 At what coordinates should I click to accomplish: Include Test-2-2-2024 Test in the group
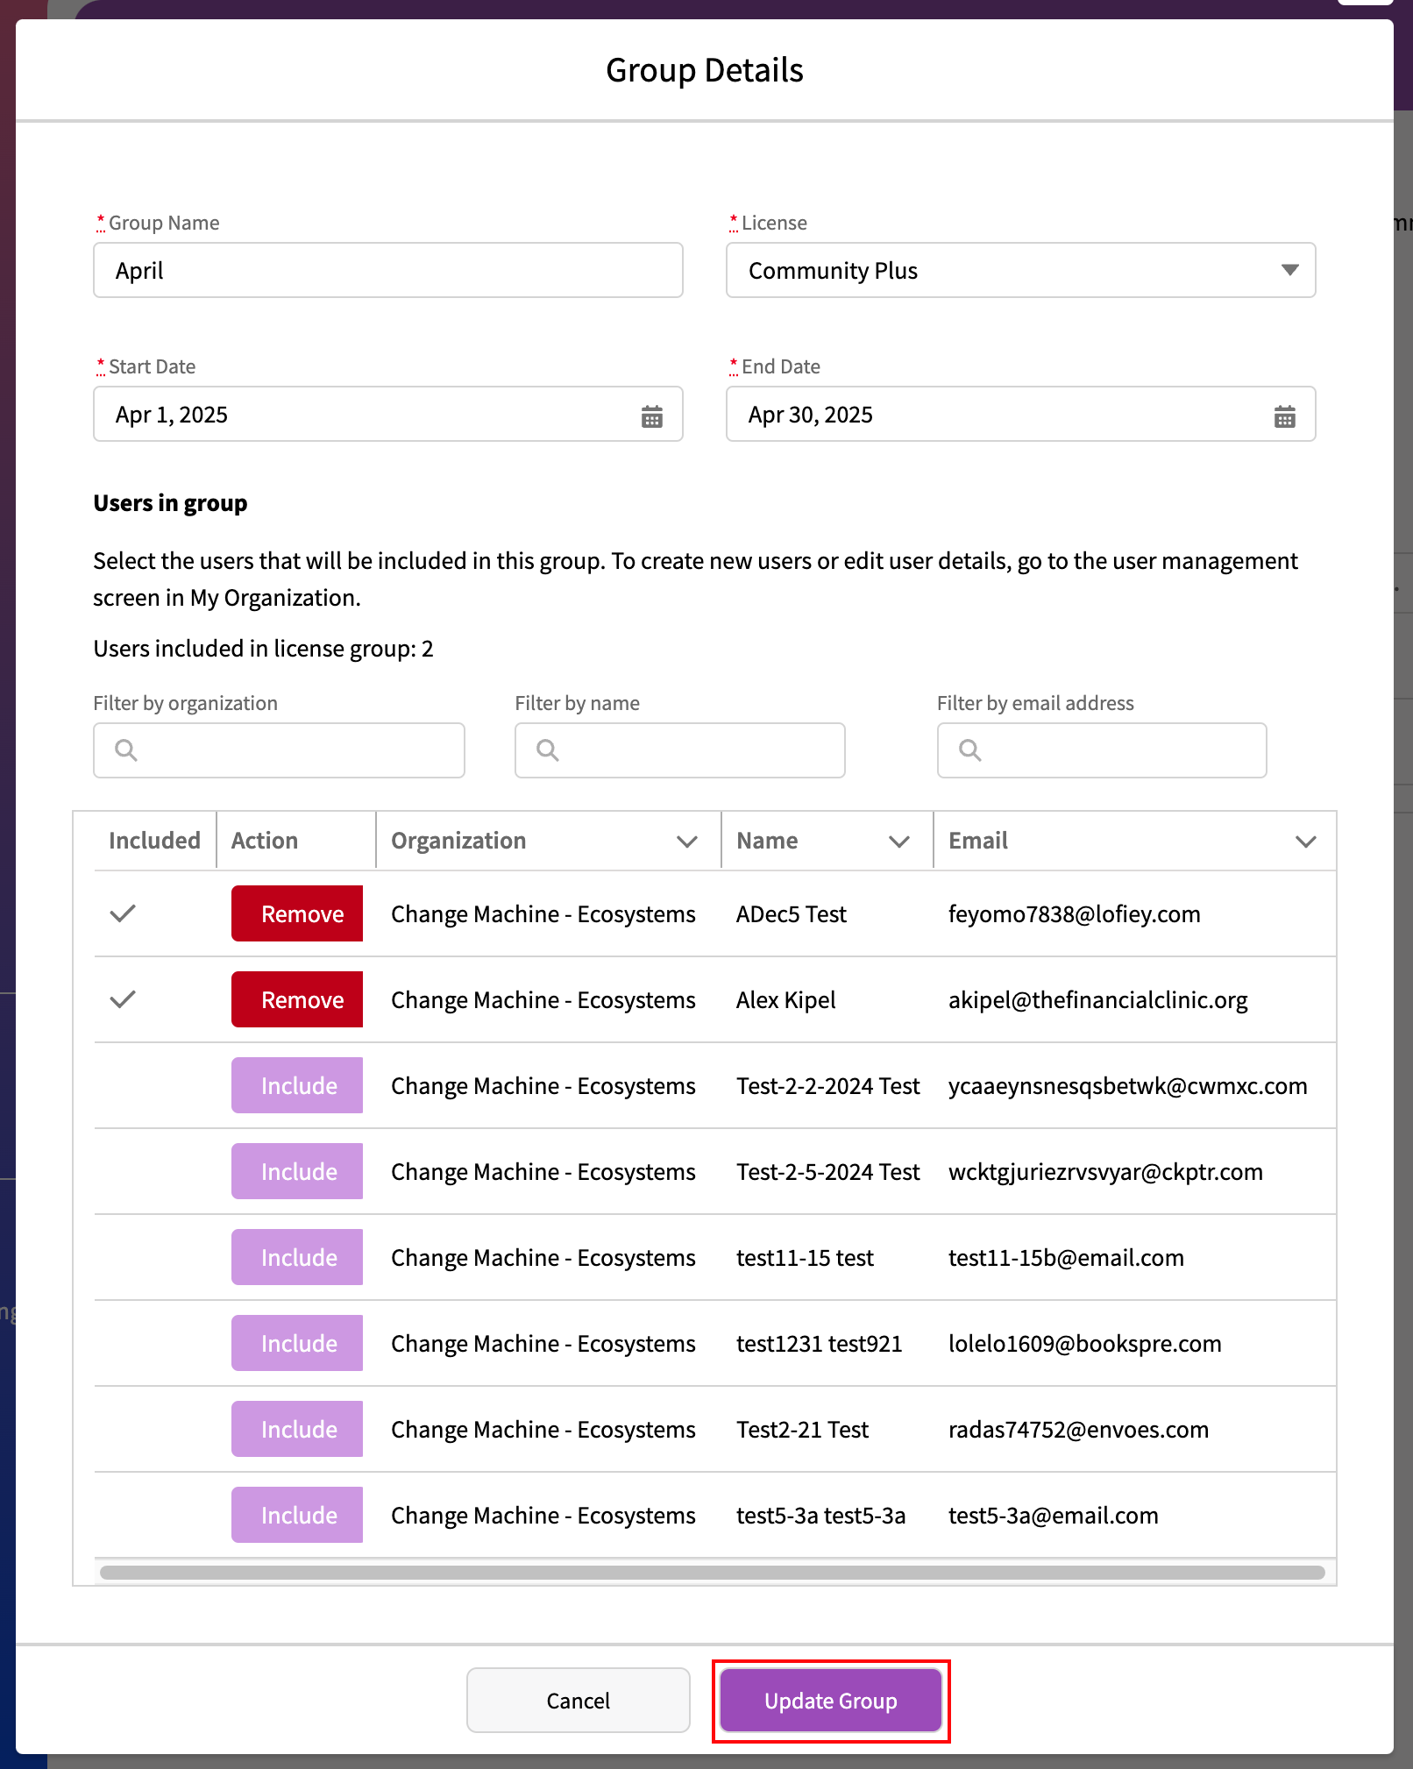[x=297, y=1085]
